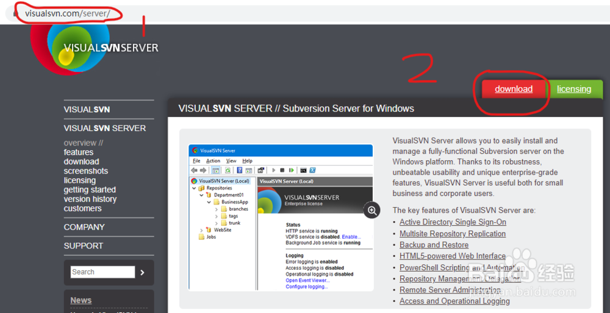Open the screenshots sidebar link
Image resolution: width=610 pixels, height=313 pixels.
[x=85, y=171]
